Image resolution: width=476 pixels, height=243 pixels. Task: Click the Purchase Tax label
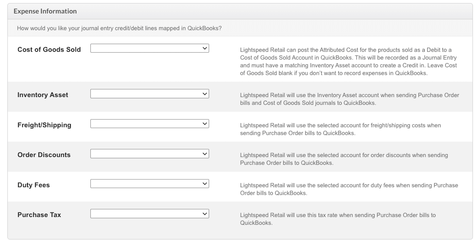click(x=39, y=215)
